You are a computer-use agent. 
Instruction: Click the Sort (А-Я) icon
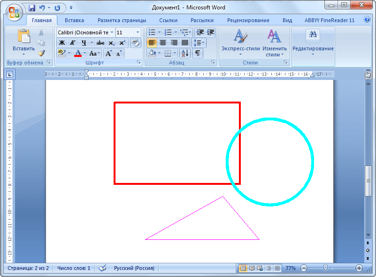click(x=185, y=53)
